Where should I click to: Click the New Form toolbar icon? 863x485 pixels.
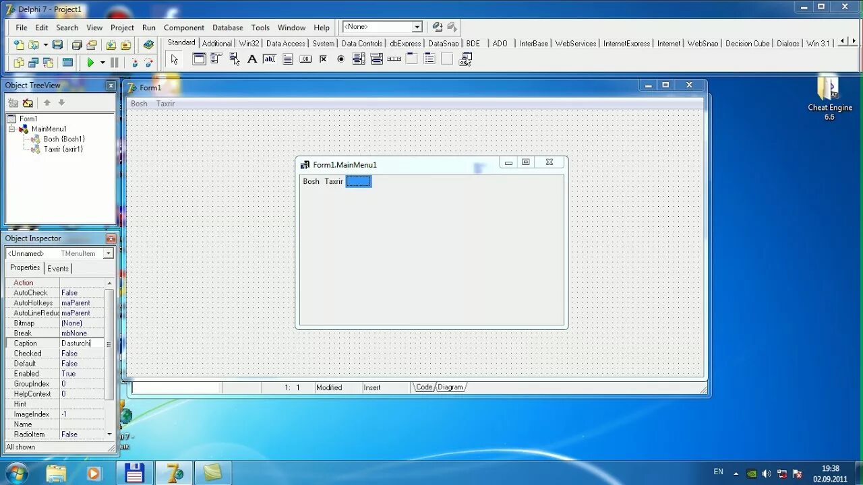[67, 63]
